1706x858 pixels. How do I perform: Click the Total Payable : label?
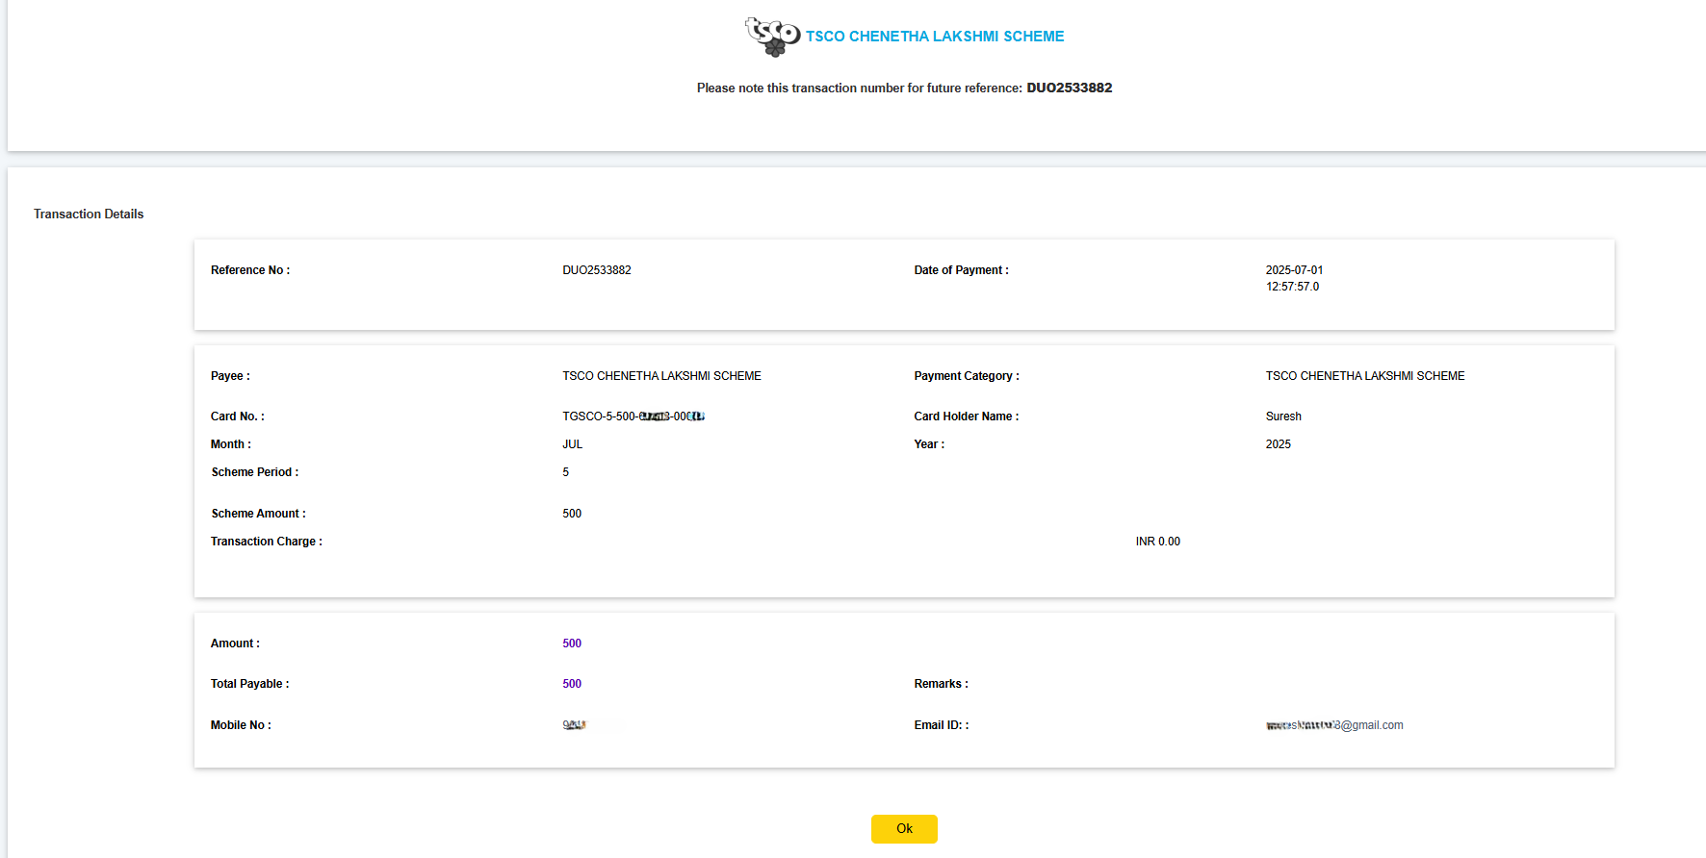point(250,684)
